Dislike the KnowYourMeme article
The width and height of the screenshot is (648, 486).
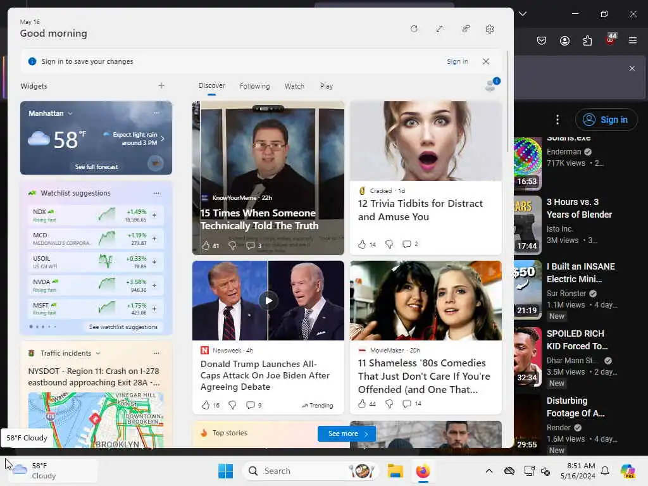pos(232,246)
